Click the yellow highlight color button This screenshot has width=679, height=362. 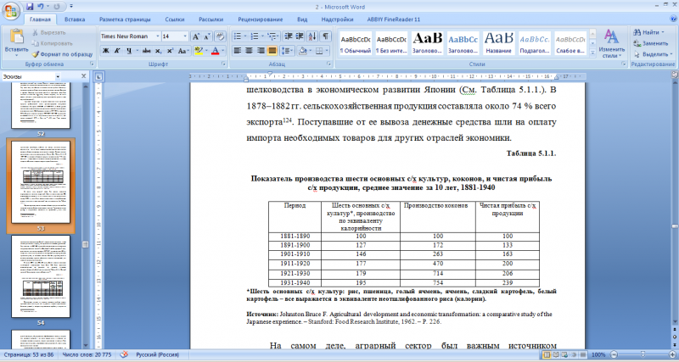click(x=199, y=51)
